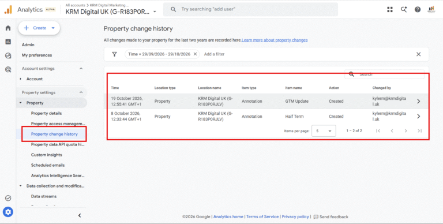The image size is (443, 224).
Task: Click the Time column header
Action: coord(115,88)
